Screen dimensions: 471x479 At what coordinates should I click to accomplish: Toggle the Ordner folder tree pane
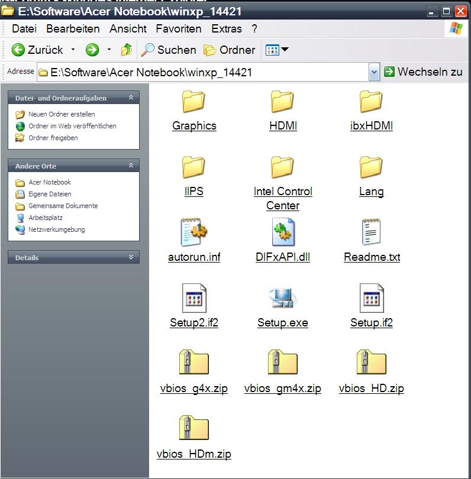coord(229,50)
